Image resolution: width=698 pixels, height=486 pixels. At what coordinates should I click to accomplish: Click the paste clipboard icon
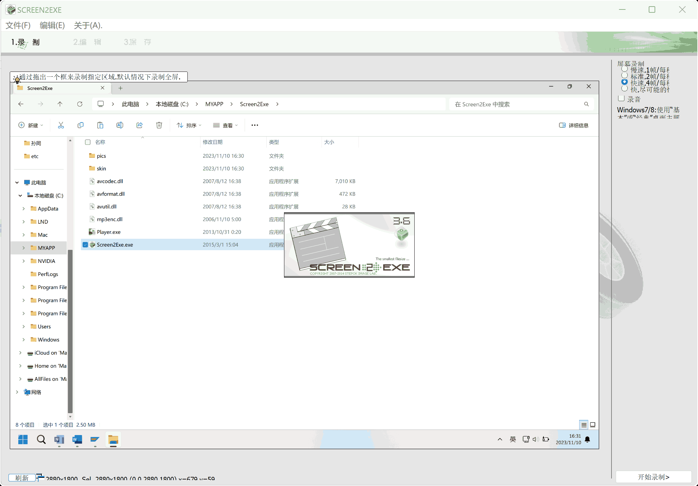click(x=100, y=125)
